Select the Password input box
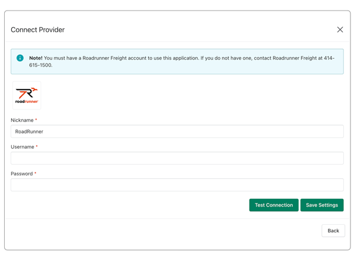Image resolution: width=354 pixels, height=260 pixels. [x=177, y=185]
